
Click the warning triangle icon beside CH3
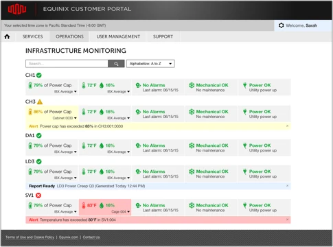pyautogui.click(x=40, y=102)
